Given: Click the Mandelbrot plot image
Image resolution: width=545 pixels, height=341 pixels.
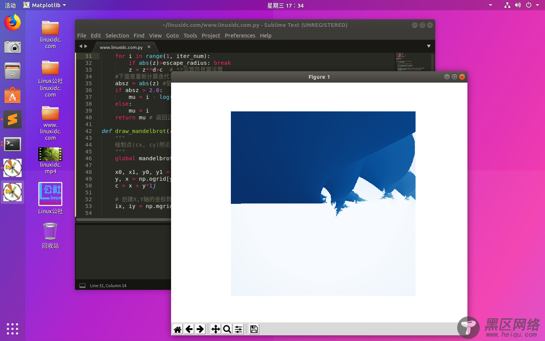Looking at the screenshot, I should pos(323,203).
